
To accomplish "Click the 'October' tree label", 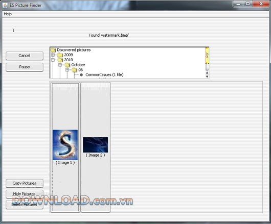I will [x=78, y=65].
